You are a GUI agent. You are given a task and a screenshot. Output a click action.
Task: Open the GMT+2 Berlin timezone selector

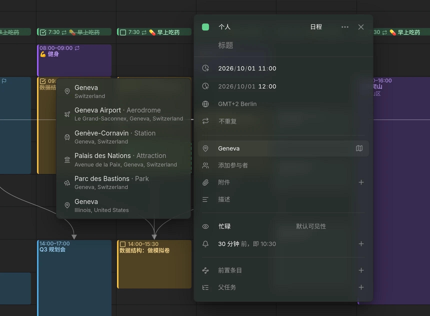click(x=237, y=104)
